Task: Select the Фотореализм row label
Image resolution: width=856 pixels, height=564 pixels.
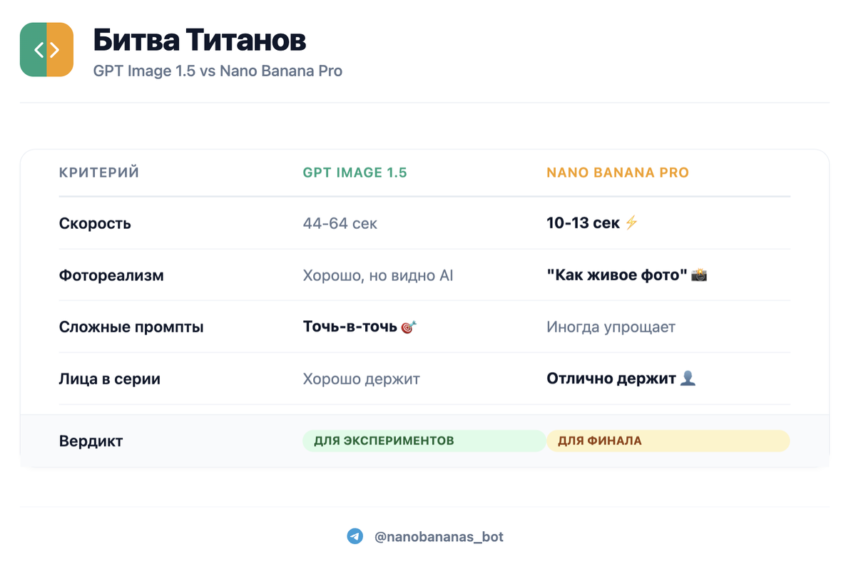Action: click(x=111, y=275)
